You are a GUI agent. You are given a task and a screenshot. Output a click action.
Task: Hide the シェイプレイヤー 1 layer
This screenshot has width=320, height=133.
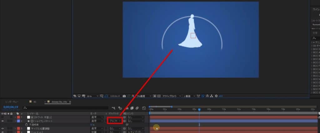[2, 121]
